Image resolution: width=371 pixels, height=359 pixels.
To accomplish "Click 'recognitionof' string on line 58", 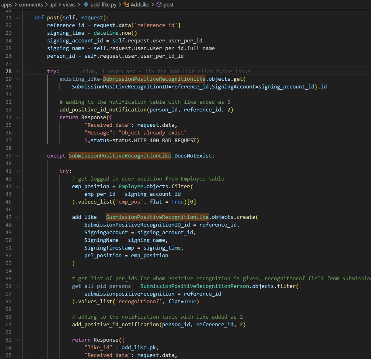I will click(x=138, y=302).
